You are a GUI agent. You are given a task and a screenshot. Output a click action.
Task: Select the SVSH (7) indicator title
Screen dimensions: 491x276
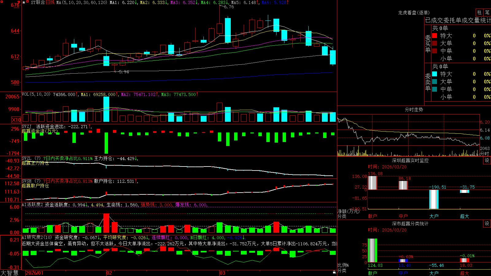[x=31, y=181]
